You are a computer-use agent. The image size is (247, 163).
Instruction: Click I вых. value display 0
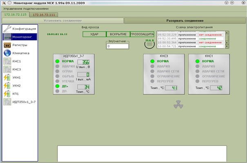(83, 74)
